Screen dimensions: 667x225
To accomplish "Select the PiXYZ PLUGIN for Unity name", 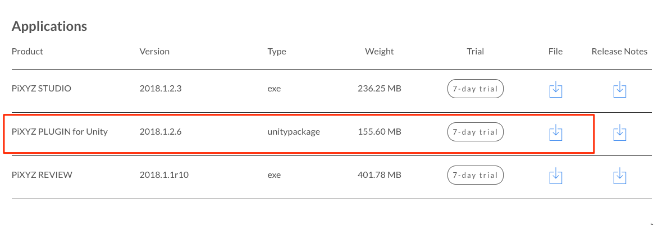I will coord(60,132).
